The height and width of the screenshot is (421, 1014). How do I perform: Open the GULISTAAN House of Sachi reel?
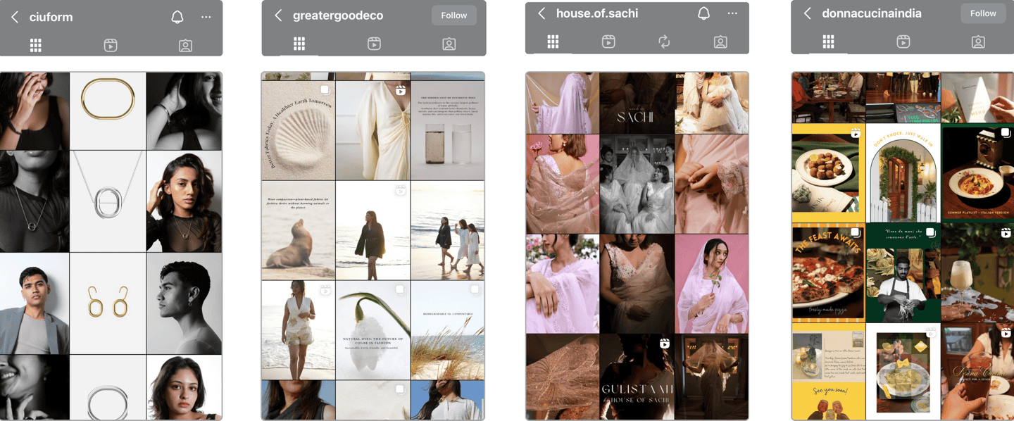tap(637, 377)
